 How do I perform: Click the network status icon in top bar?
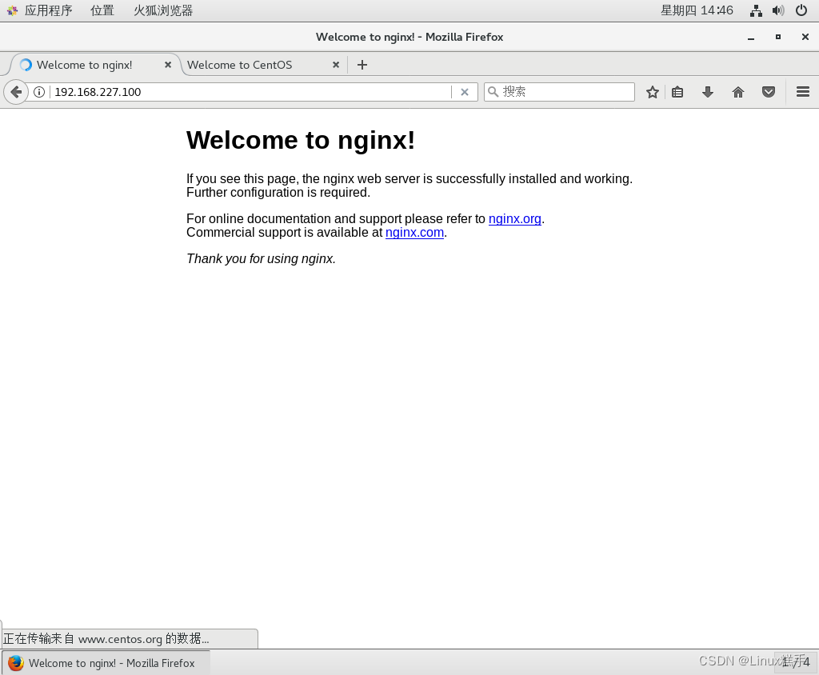coord(755,10)
